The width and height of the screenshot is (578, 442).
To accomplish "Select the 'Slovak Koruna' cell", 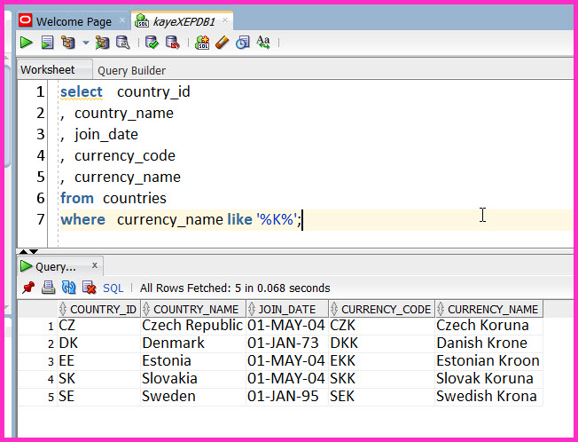I will 488,379.
